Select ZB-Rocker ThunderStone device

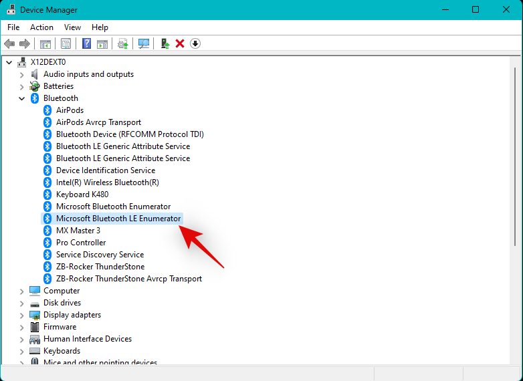[x=100, y=267]
